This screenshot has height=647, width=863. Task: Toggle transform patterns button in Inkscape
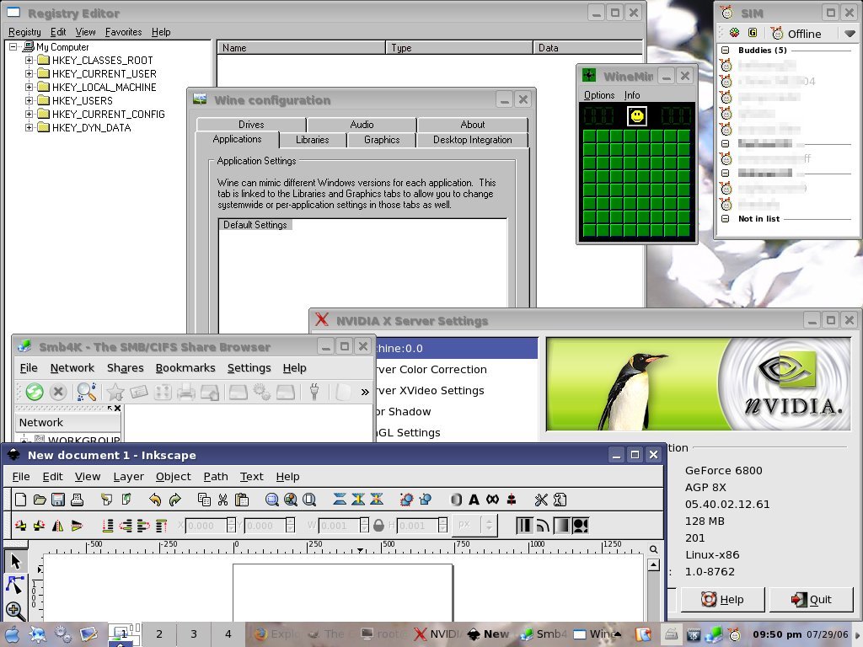[580, 526]
